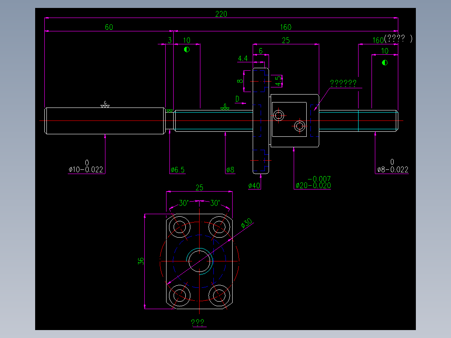Select the 4.4 dimension label
451x338 pixels.
pyautogui.click(x=243, y=59)
